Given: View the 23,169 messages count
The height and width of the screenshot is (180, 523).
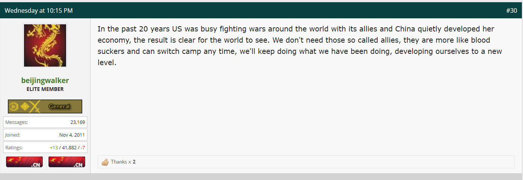Looking at the screenshot, I should pos(78,122).
